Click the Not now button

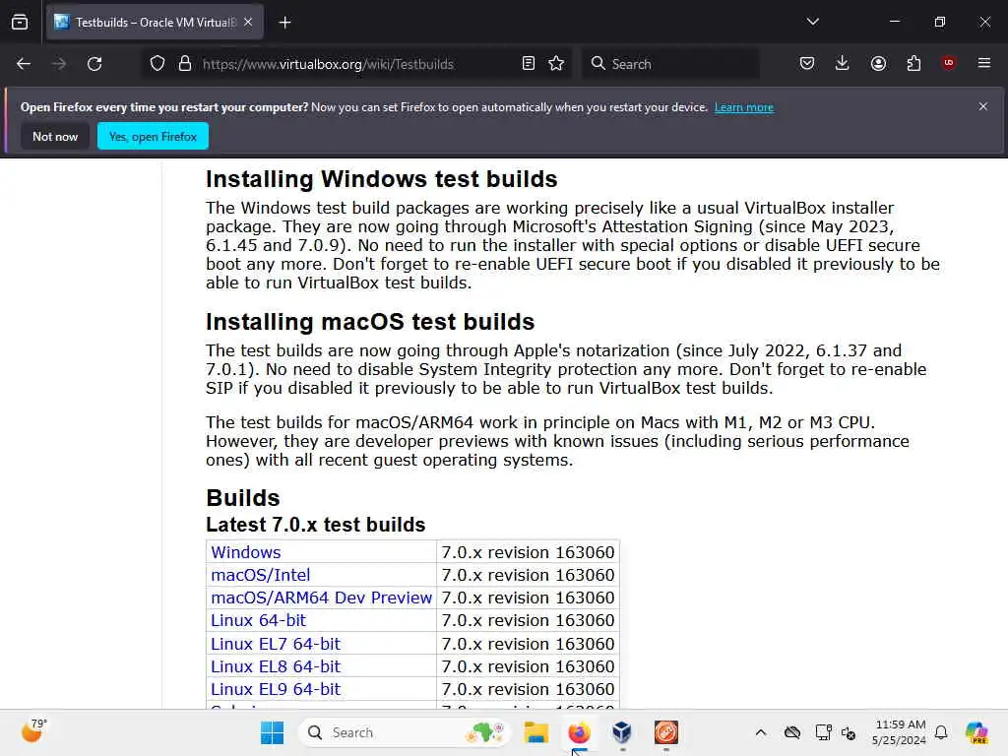point(55,136)
